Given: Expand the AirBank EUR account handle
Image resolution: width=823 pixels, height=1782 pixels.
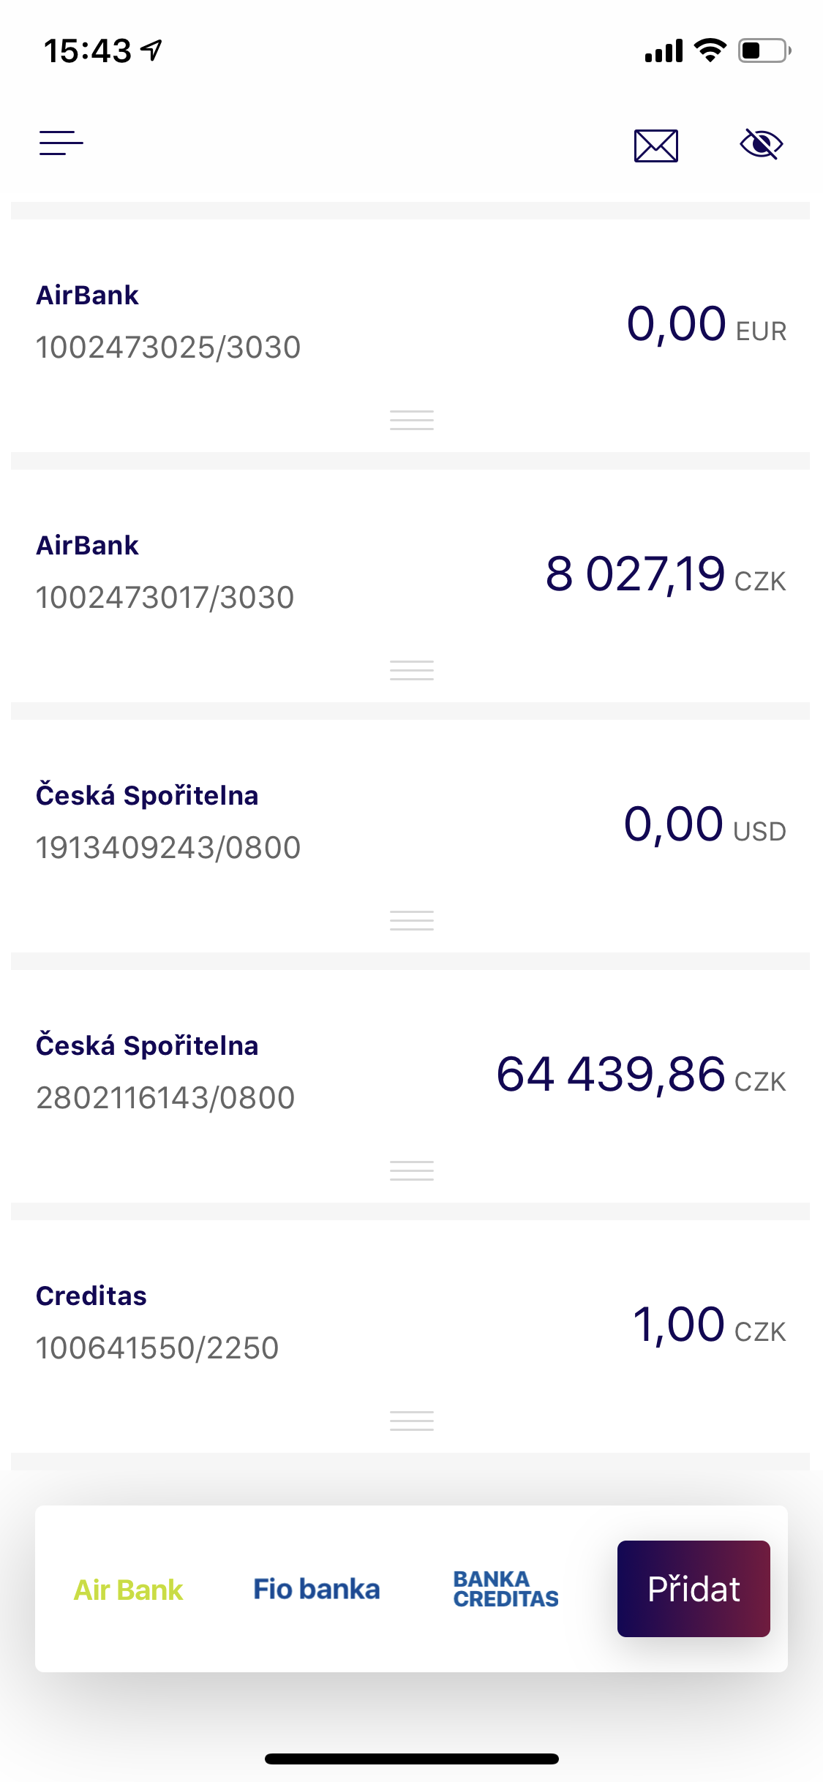Looking at the screenshot, I should [x=412, y=420].
